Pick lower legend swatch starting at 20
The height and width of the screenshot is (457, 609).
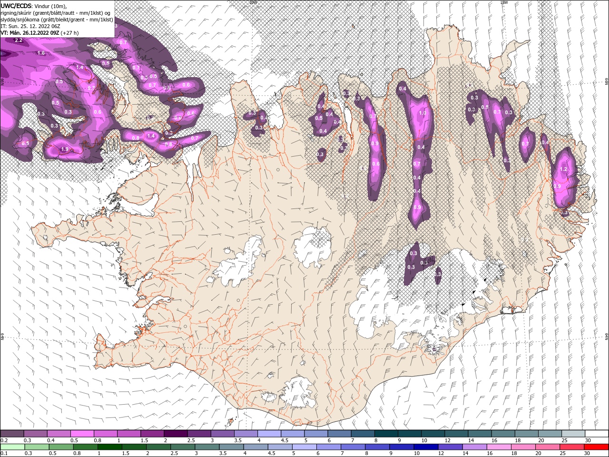coord(547,447)
